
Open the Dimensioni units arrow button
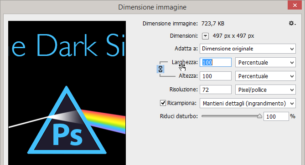[205, 36]
